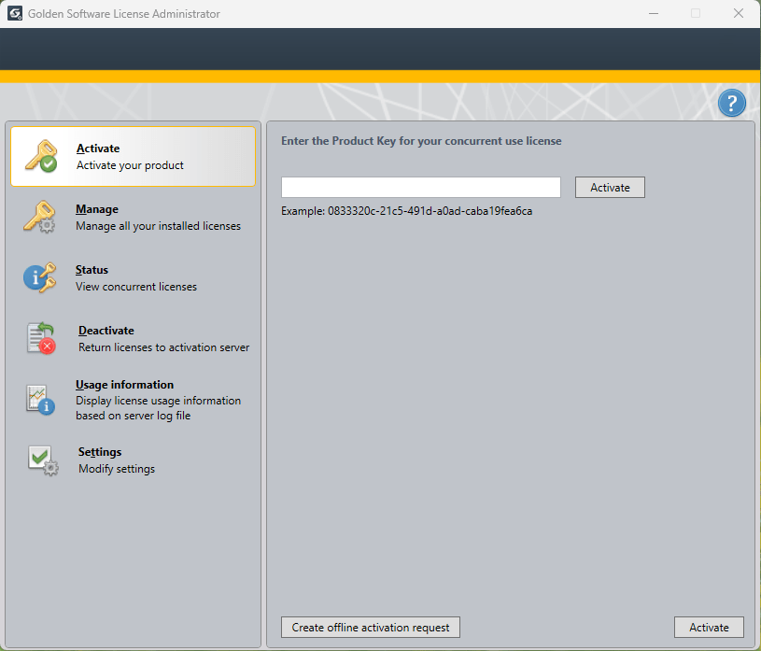Click 'Activate your product' description text
The width and height of the screenshot is (761, 651).
pos(130,165)
